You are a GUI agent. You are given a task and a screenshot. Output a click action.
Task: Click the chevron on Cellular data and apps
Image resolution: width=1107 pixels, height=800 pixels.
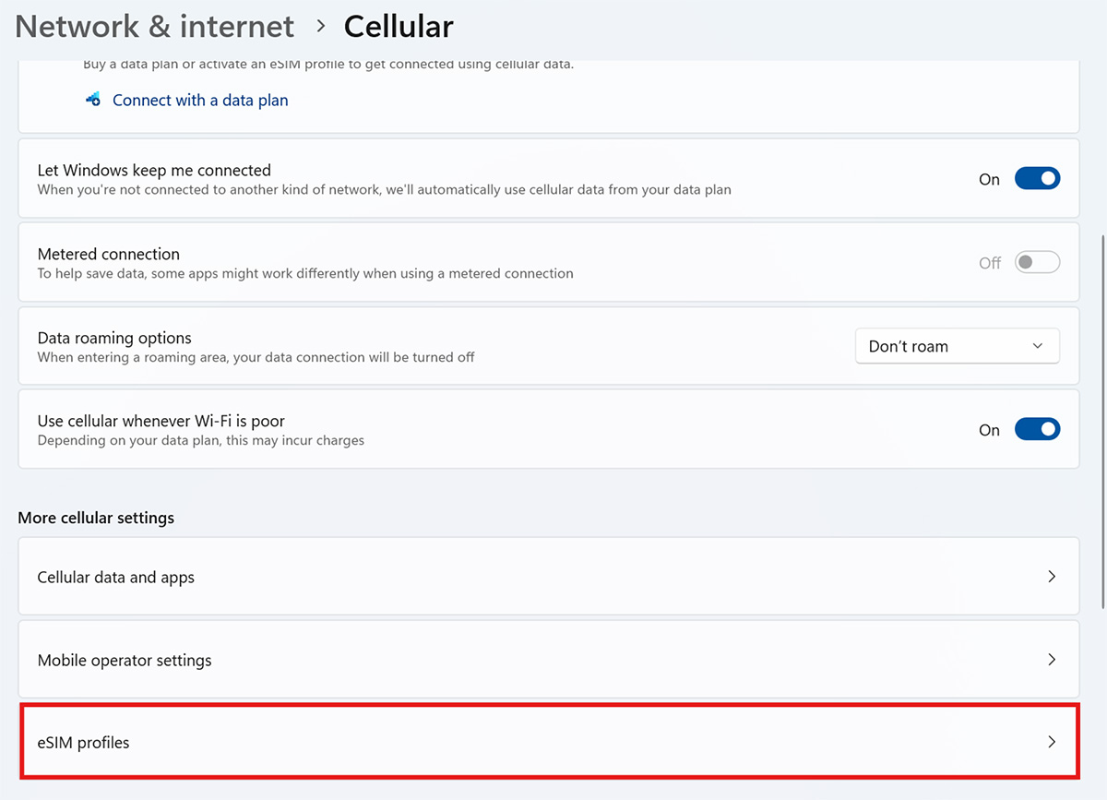[x=1051, y=577]
